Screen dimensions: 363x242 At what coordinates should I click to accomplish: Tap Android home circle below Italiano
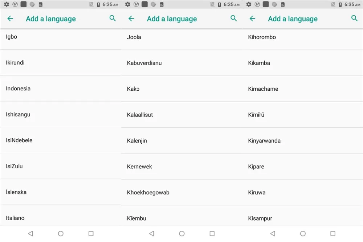pos(61,233)
